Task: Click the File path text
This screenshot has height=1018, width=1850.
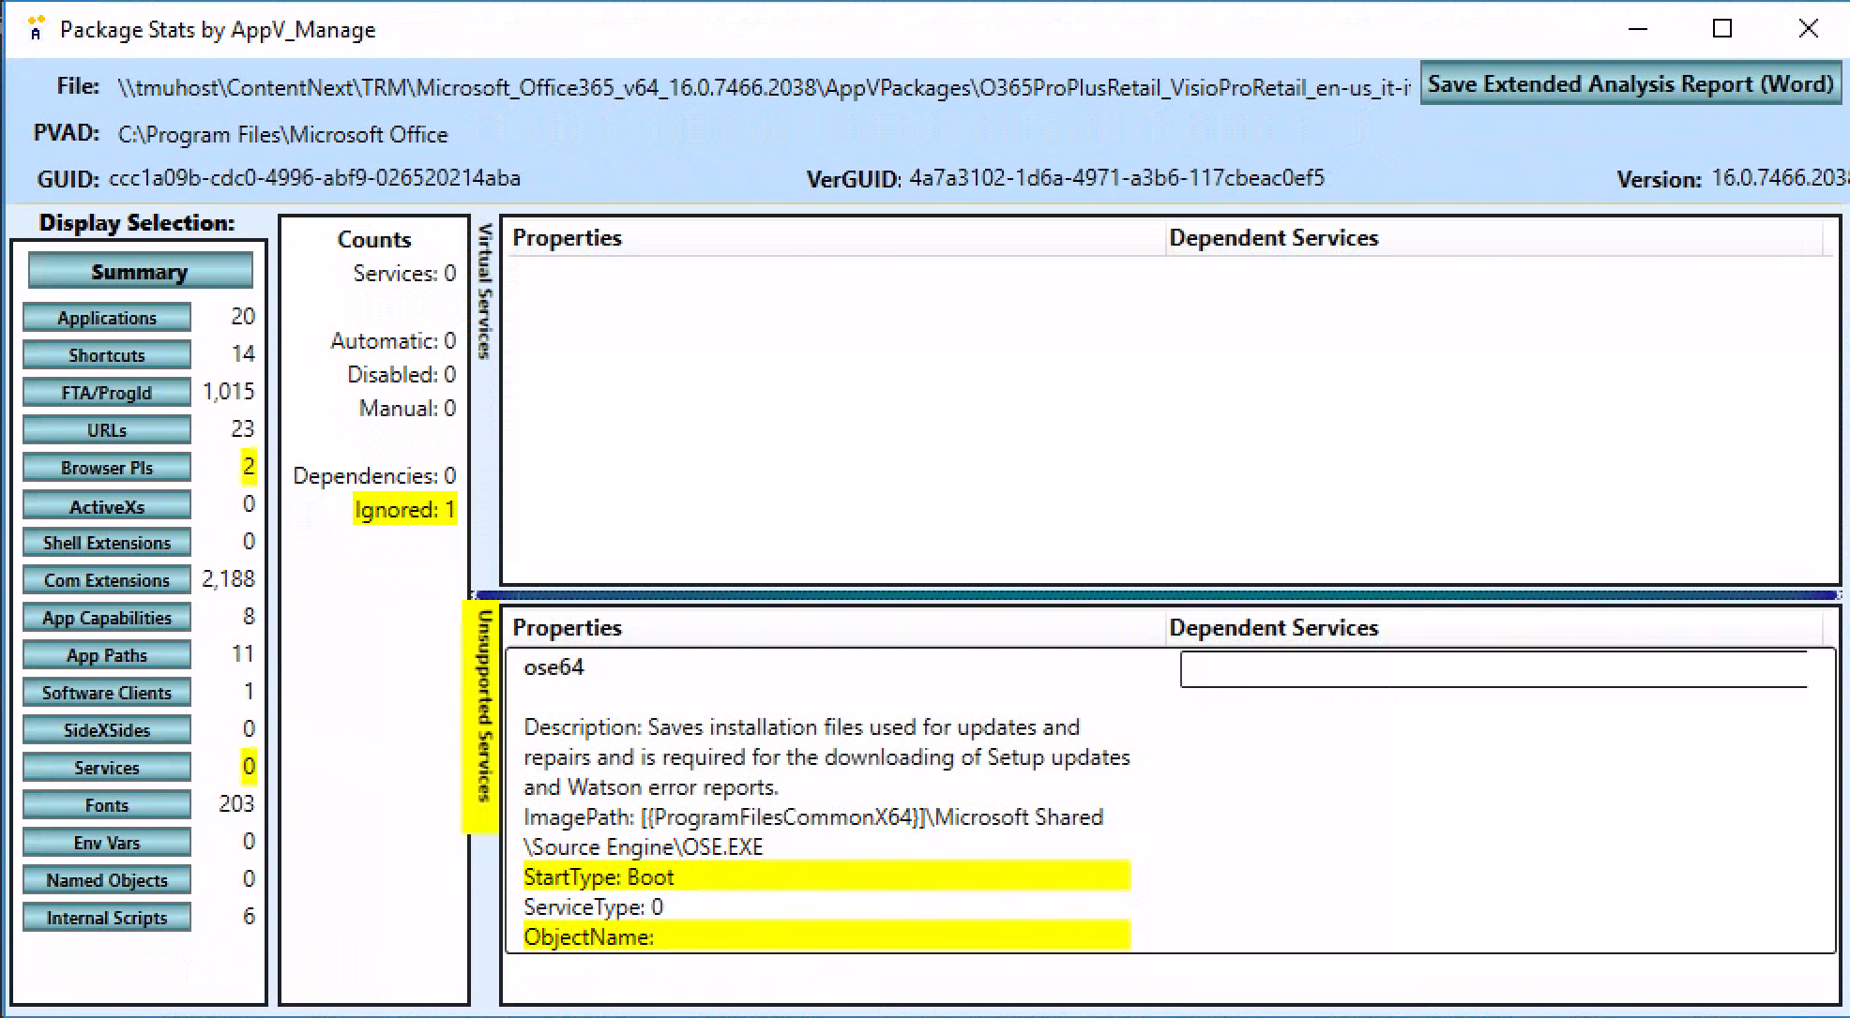Action: coord(764,88)
